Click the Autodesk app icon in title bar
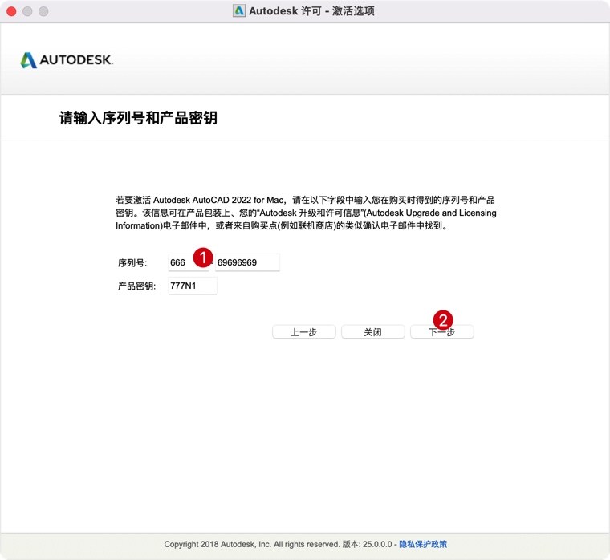Viewport: 610px width, 560px height. tap(239, 11)
